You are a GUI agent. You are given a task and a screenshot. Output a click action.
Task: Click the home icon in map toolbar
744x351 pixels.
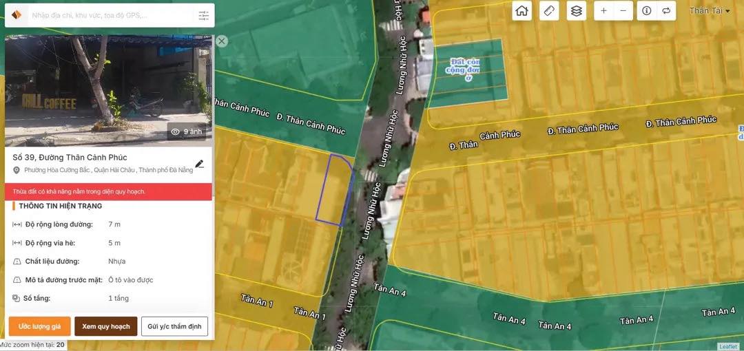tap(522, 10)
